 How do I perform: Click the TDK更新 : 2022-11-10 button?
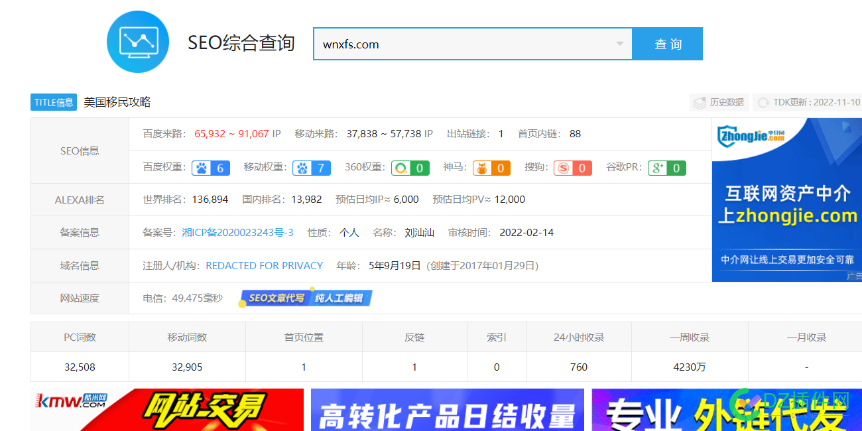point(808,103)
